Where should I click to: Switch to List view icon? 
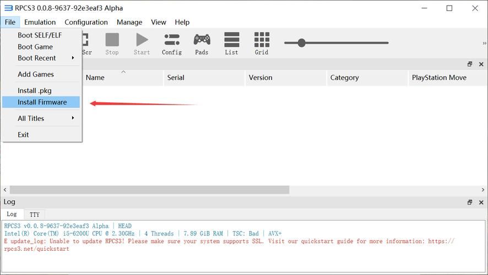(x=232, y=43)
